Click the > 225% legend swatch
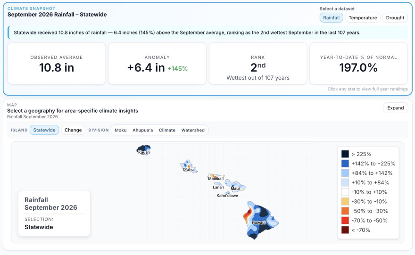Image resolution: width=415 pixels, height=255 pixels. tap(345, 154)
